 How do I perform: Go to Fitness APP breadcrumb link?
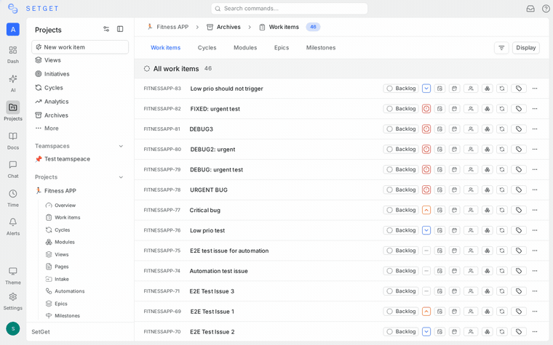[x=168, y=27]
